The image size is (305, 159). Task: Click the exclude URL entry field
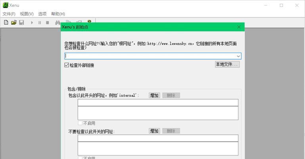158,138
